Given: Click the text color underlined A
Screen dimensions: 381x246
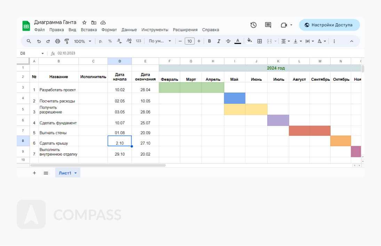Looking at the screenshot, I should pyautogui.click(x=238, y=41).
